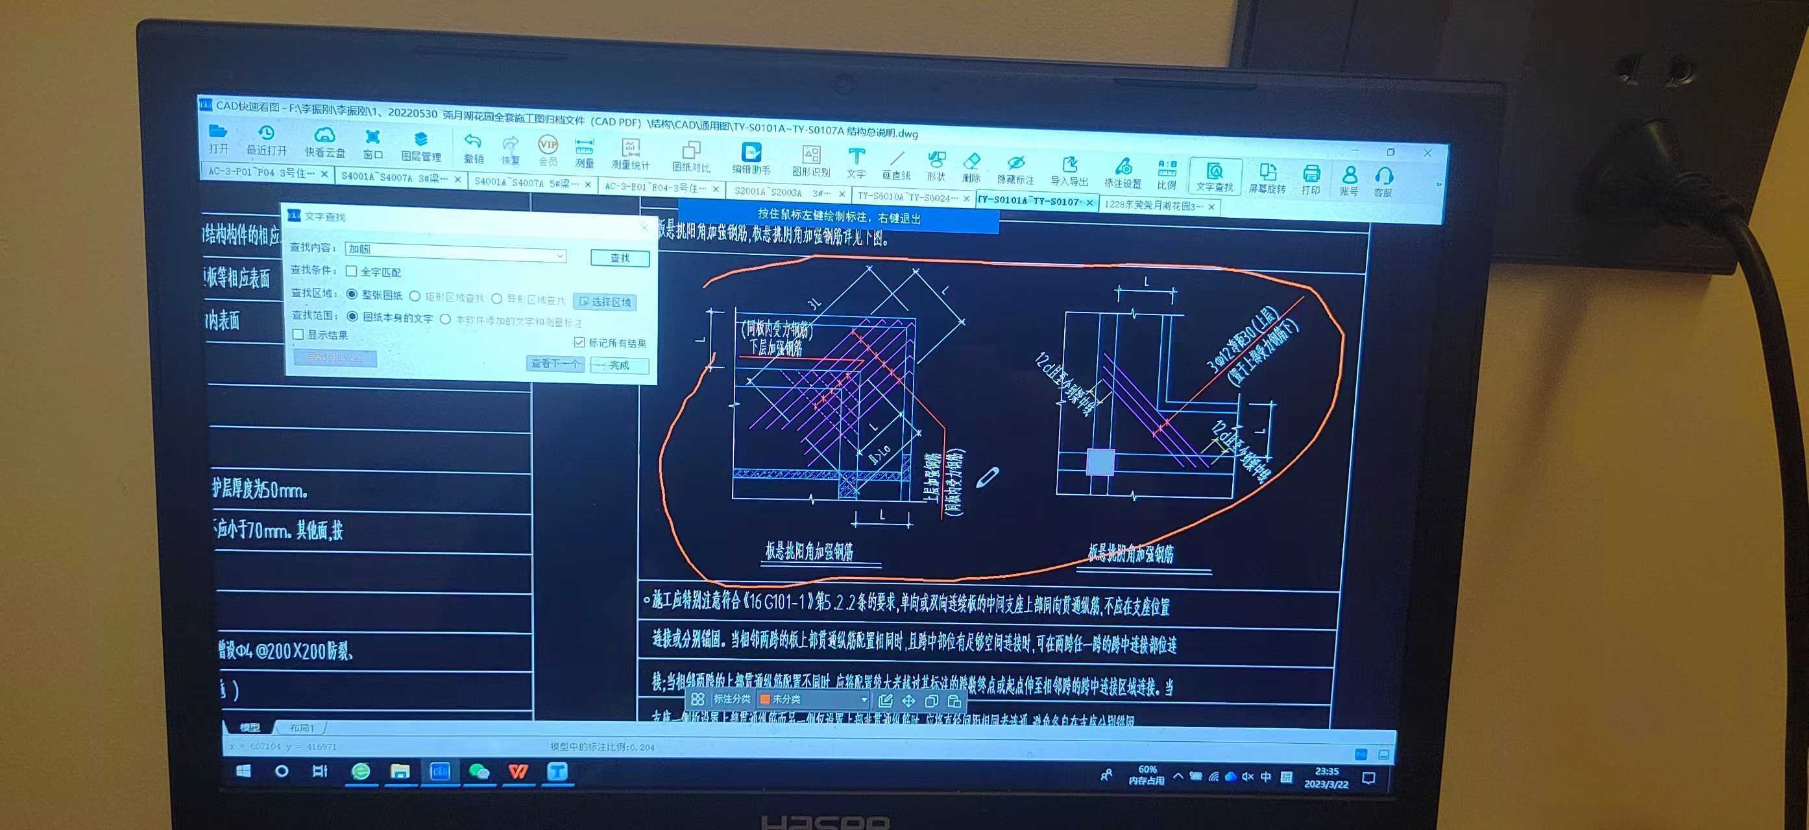Open a drawing with the 打开 folder icon
This screenshot has width=1809, height=830.
pyautogui.click(x=219, y=138)
